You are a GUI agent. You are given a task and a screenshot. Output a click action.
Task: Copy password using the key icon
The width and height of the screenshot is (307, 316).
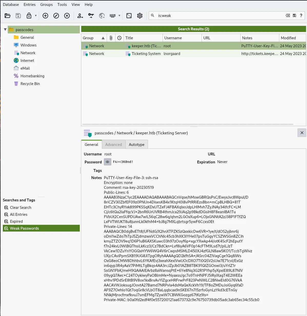point(91,16)
